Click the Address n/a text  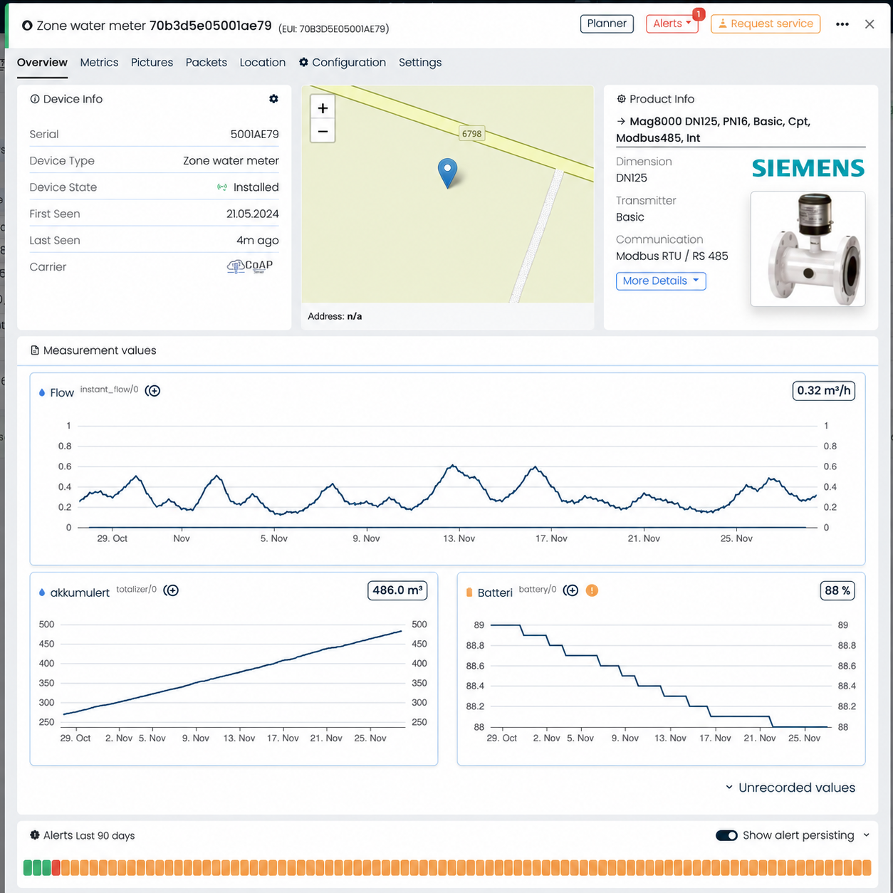point(335,316)
